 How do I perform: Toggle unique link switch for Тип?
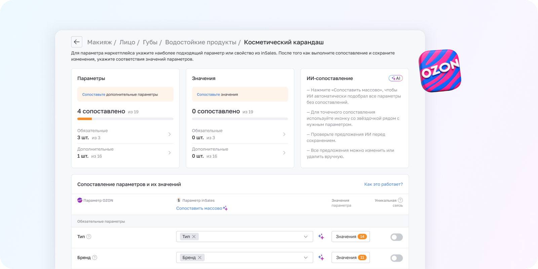point(396,237)
